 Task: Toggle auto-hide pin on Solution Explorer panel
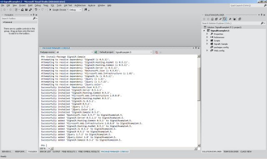[x=262, y=15]
